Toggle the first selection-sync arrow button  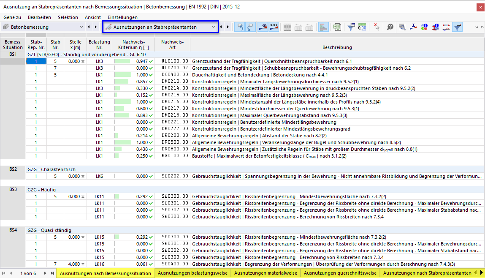point(240,27)
